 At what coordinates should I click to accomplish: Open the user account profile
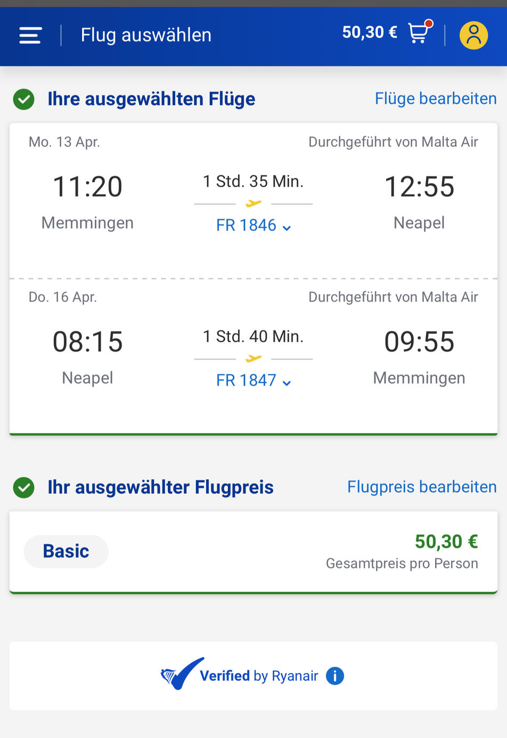click(x=473, y=35)
